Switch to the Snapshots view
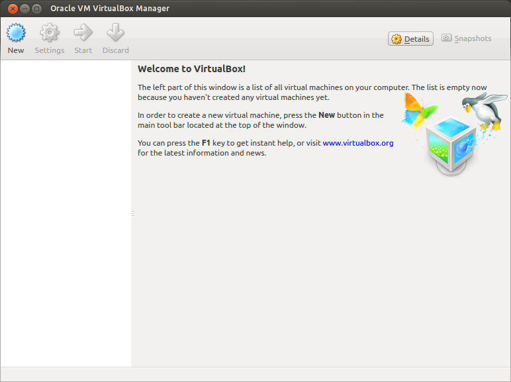 coord(467,38)
